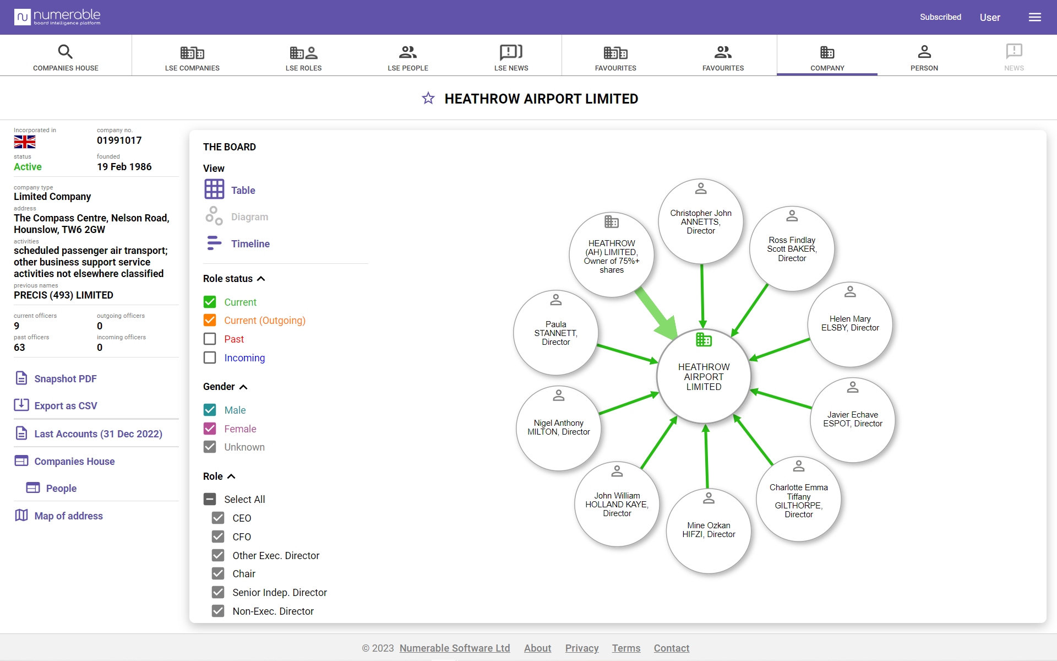The width and height of the screenshot is (1057, 661).
Task: Click the Ross Findlay Scott Baker node
Action: [792, 249]
